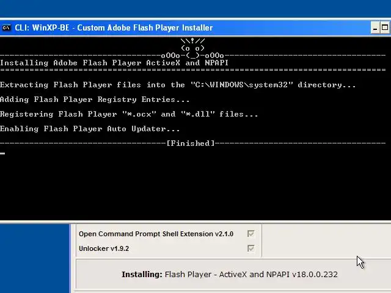
Task: Click the 'Installing Adobe Flash Player ActiveX and NPAPI' heading
Action: point(114,63)
